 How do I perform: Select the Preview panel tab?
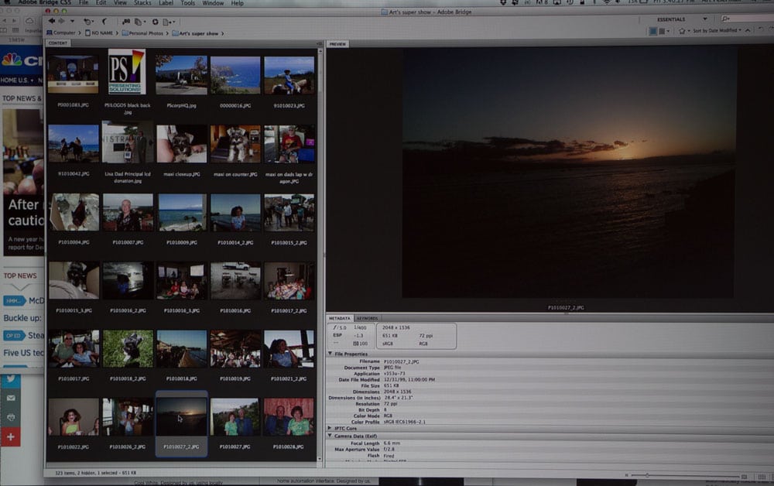(337, 44)
